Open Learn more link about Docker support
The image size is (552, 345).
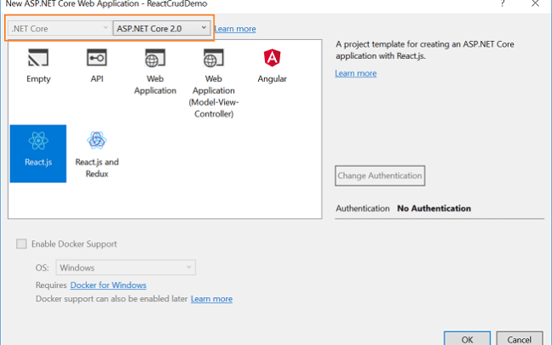point(211,298)
